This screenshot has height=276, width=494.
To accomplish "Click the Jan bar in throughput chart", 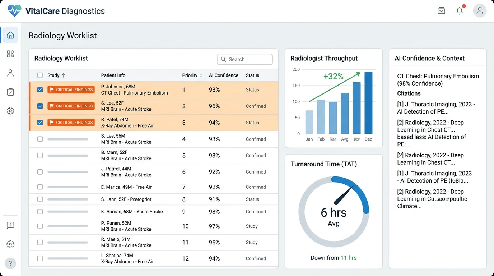I will pos(309,122).
